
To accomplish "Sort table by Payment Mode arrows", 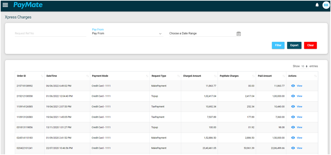I will coord(147,76).
